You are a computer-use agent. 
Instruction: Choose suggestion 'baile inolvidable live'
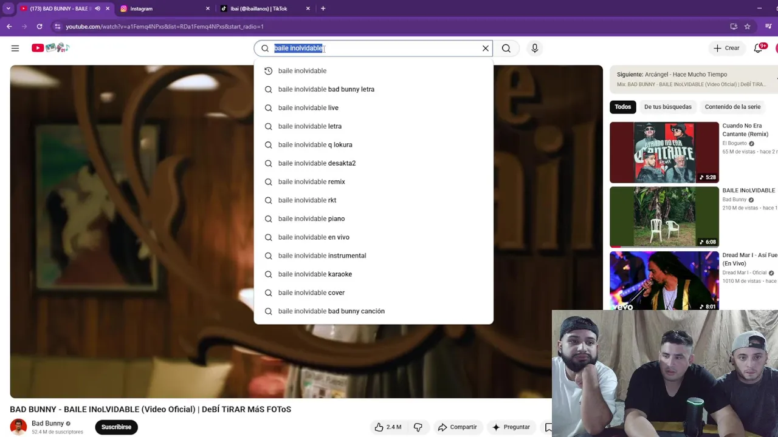pos(373,108)
